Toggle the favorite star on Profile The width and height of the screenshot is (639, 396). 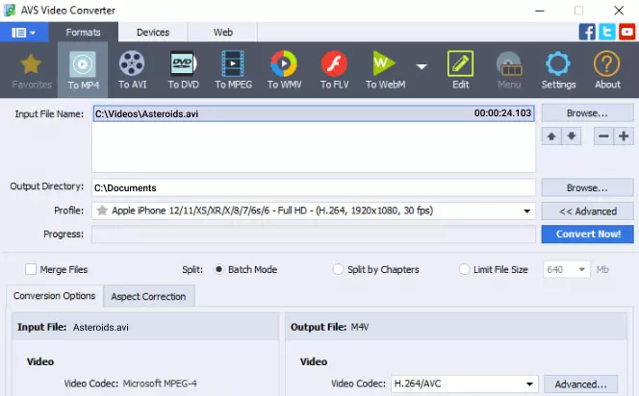(x=102, y=210)
